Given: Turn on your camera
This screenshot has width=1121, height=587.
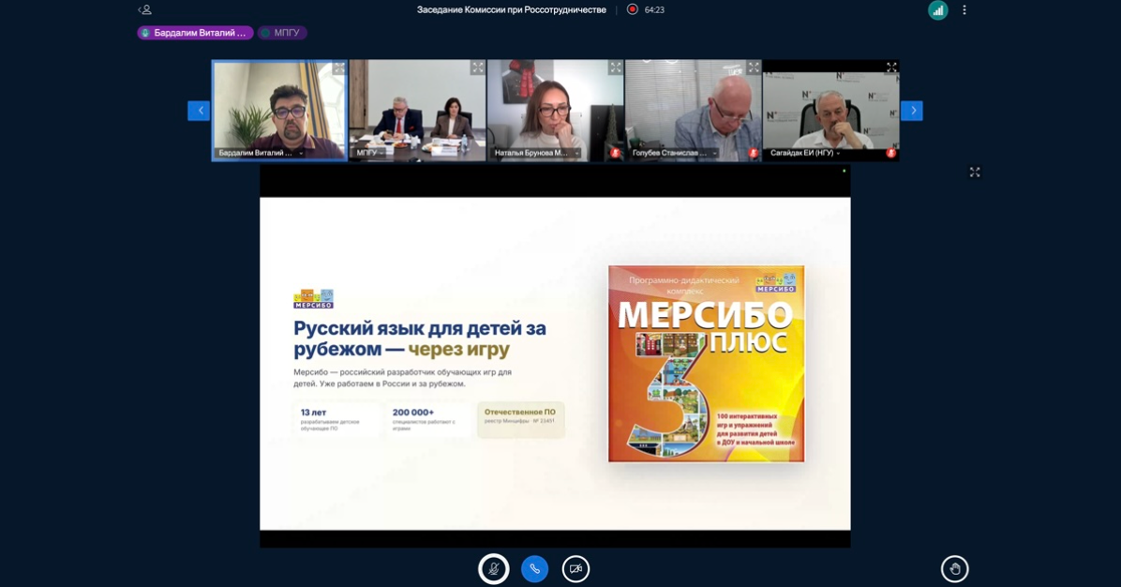Looking at the screenshot, I should click(575, 569).
